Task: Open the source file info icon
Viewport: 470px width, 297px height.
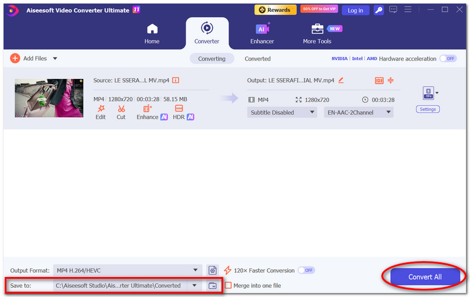Action: point(176,80)
